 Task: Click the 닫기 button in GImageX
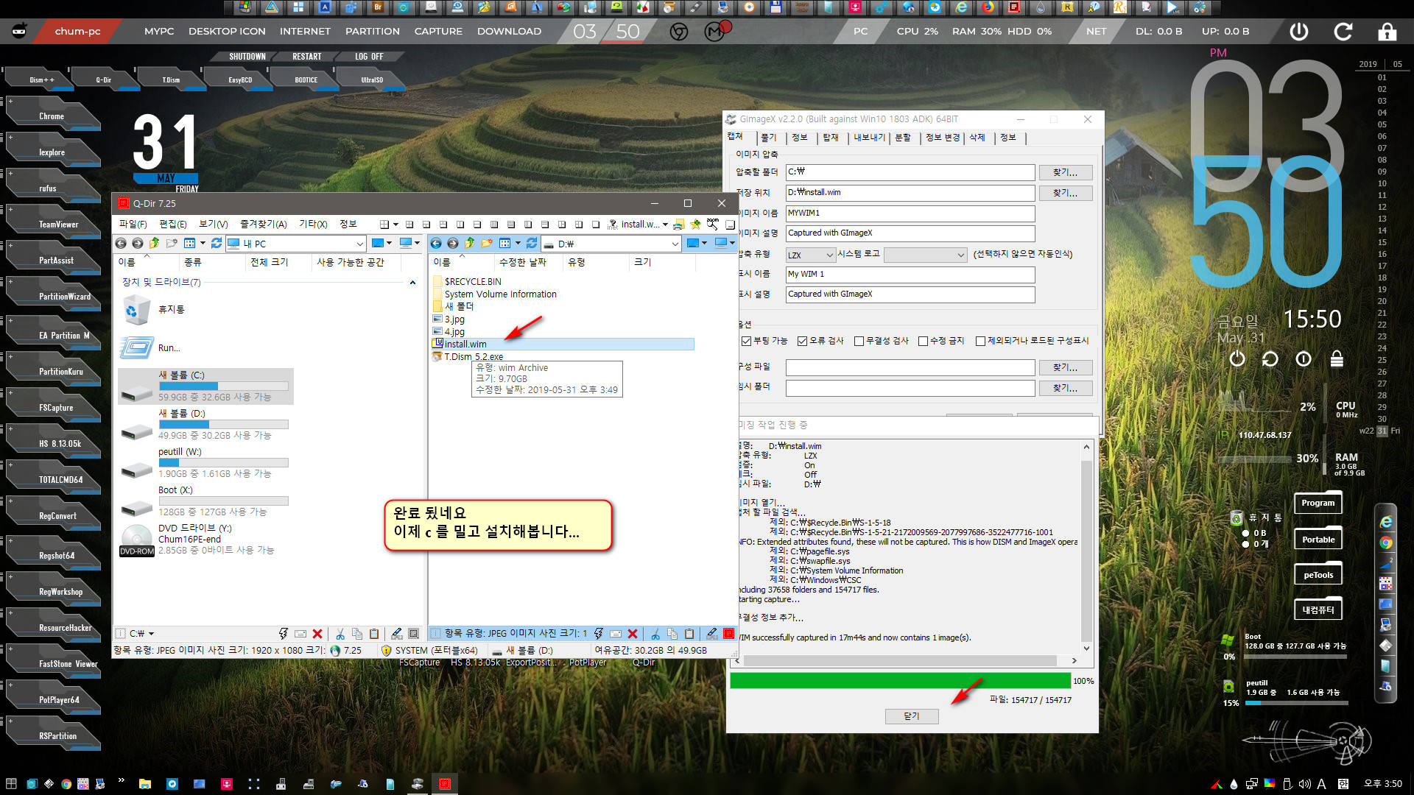pyautogui.click(x=912, y=716)
